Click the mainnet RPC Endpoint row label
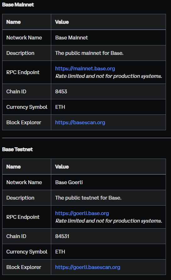Viewport: 171px width, 280px height. [x=23, y=72]
